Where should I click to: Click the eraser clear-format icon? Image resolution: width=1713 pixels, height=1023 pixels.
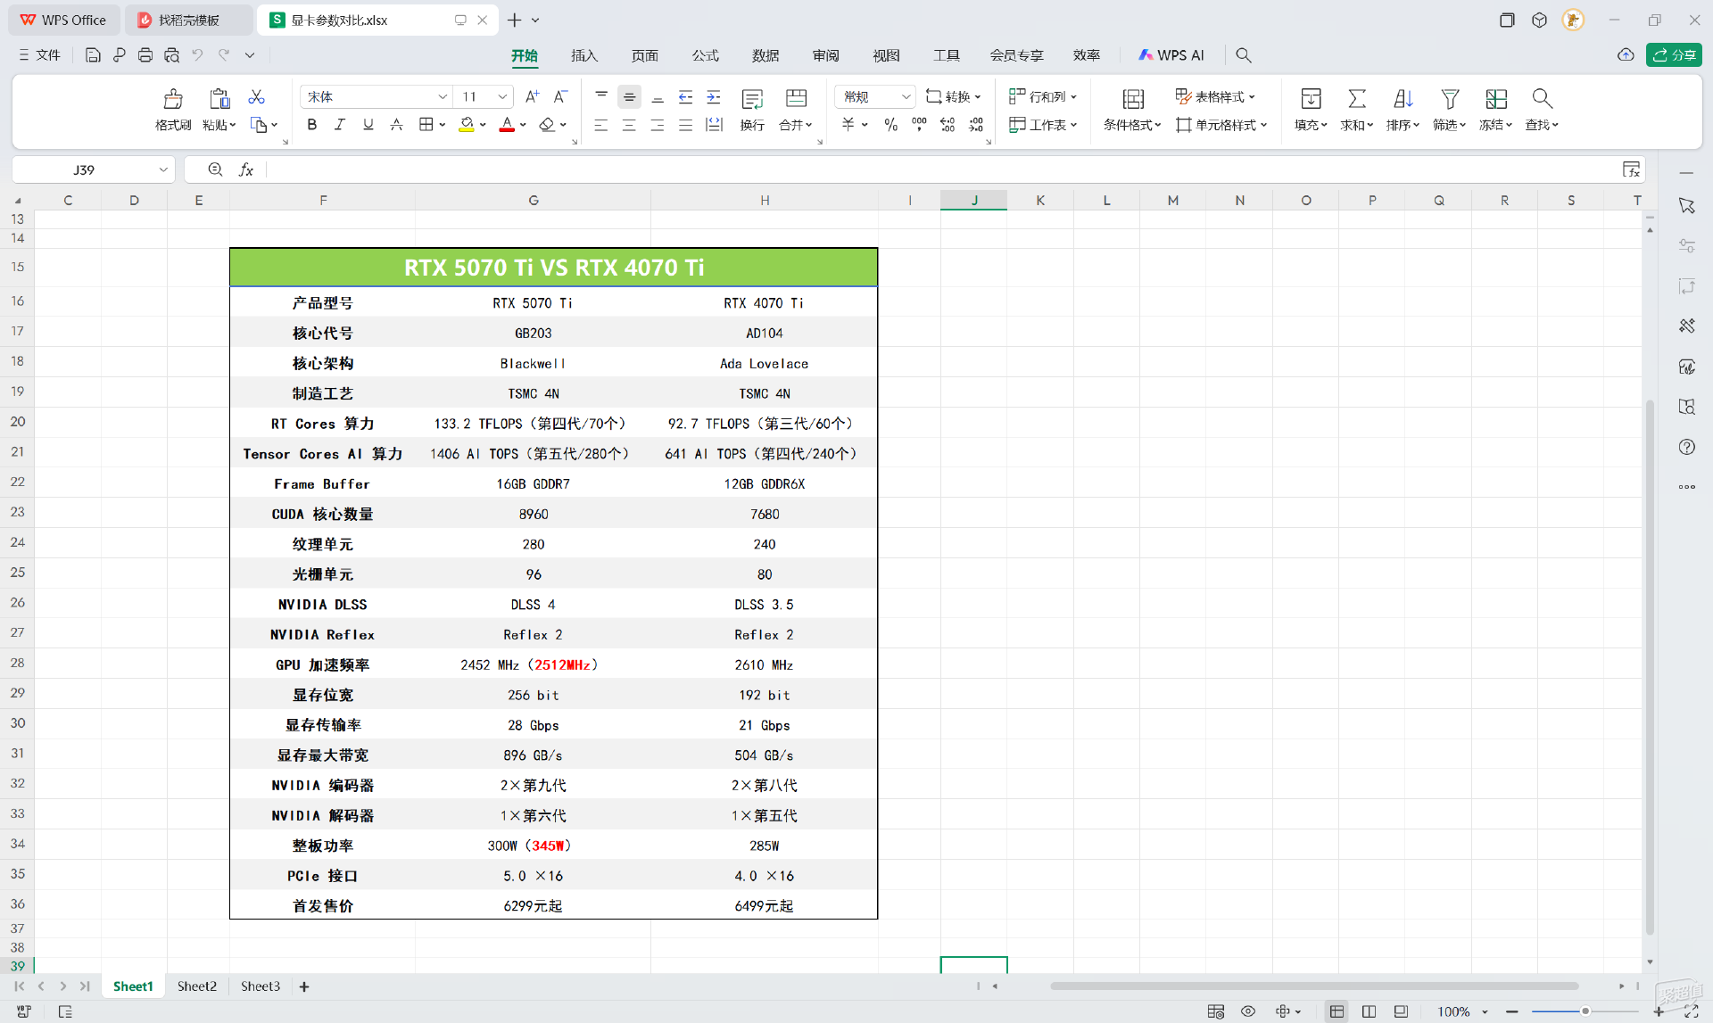coord(547,125)
